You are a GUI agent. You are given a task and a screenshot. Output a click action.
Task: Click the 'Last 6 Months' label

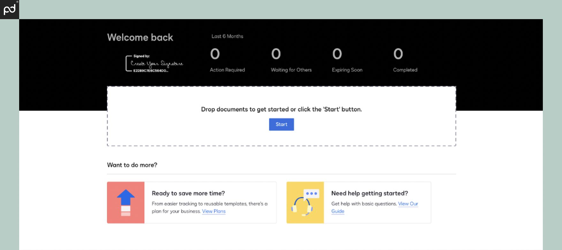(227, 36)
